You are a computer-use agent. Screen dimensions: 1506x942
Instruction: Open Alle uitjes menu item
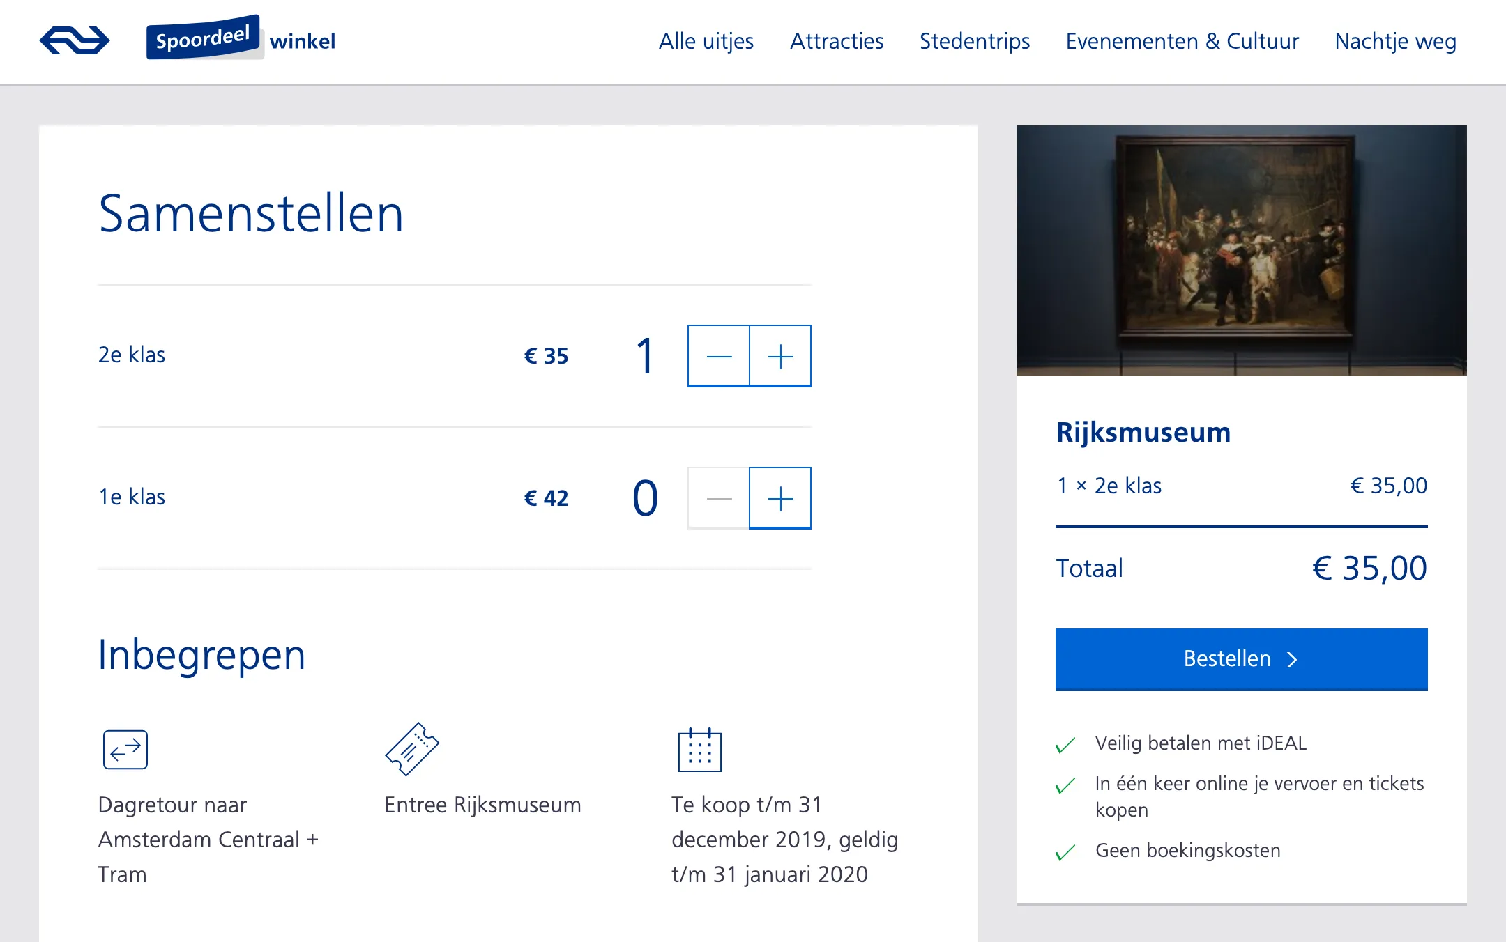click(706, 41)
